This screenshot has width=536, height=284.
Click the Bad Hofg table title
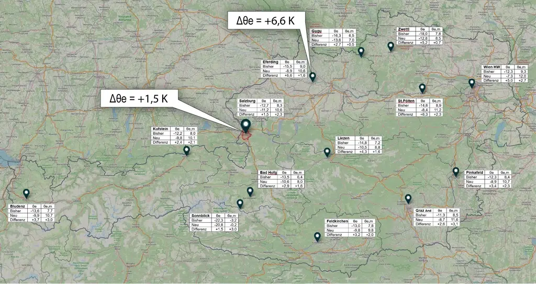coord(269,173)
